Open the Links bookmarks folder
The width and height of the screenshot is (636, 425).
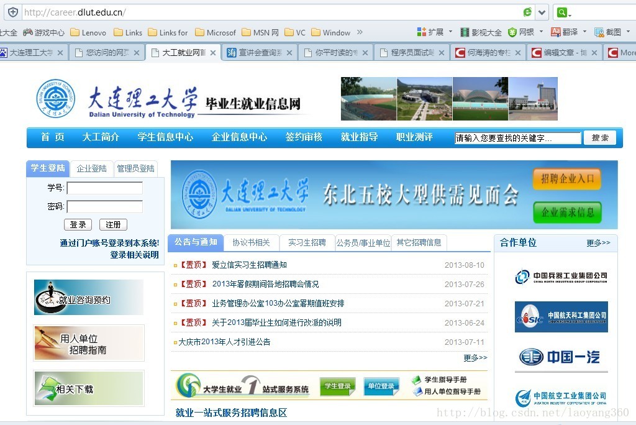click(128, 32)
